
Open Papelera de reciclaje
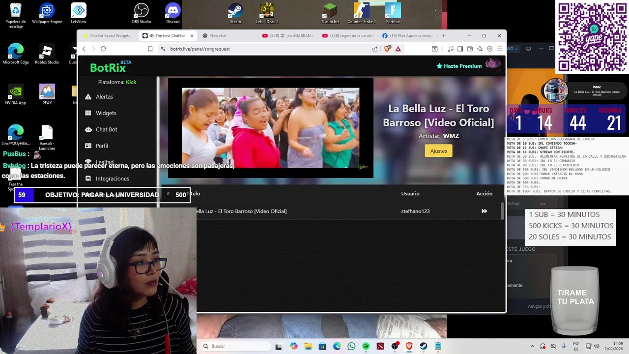coord(16,16)
